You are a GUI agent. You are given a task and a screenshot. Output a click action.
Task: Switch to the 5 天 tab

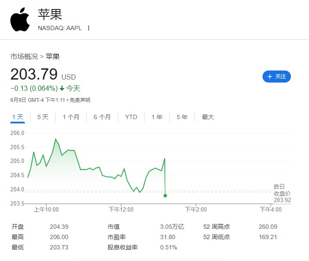[43, 117]
